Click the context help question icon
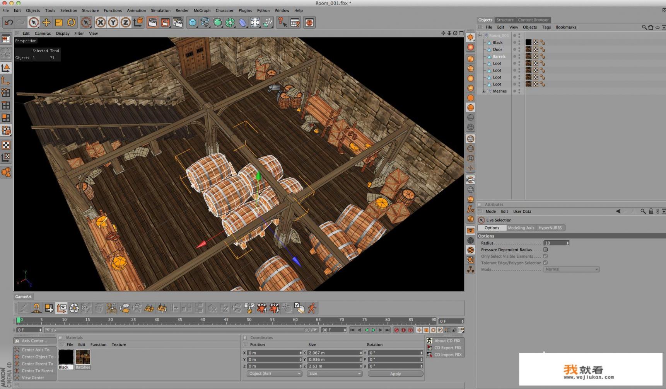The image size is (666, 389). (x=282, y=22)
